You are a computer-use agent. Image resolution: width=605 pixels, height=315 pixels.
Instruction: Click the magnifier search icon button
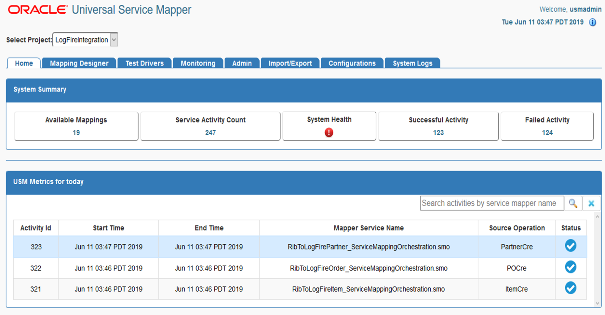pyautogui.click(x=573, y=203)
